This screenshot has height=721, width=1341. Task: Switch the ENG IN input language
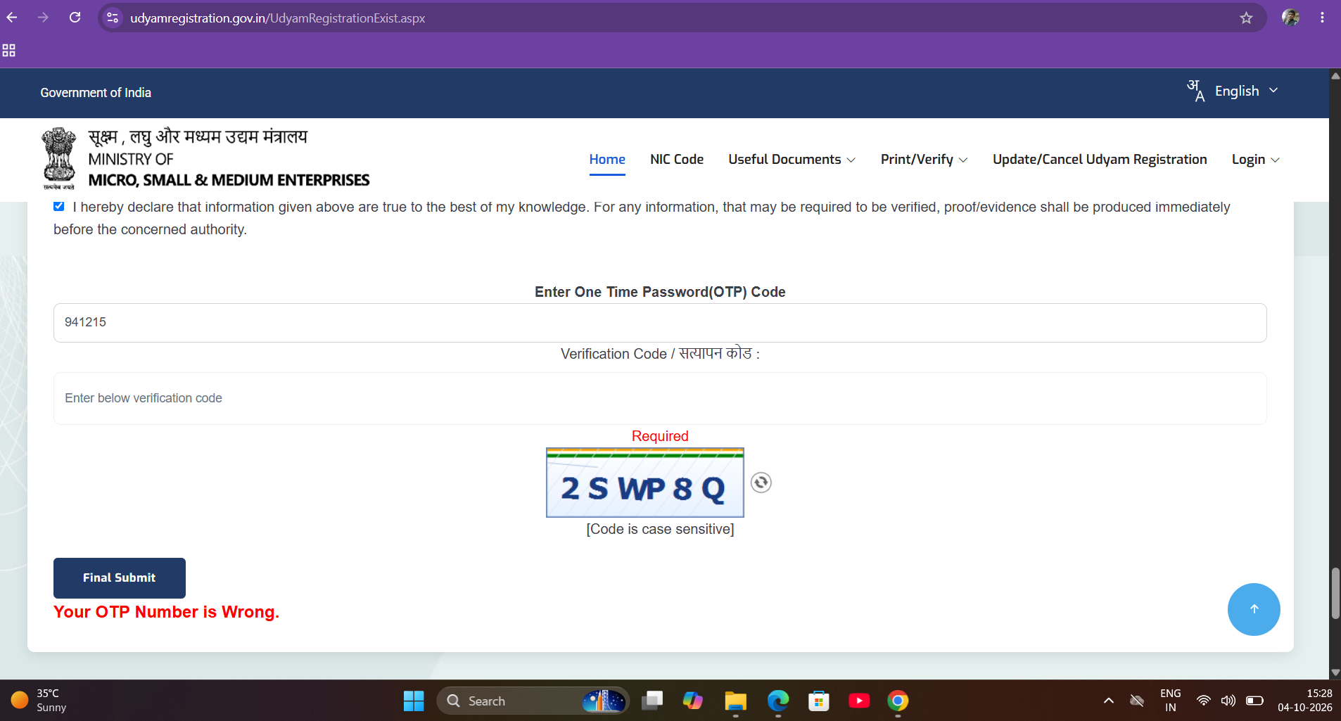coord(1170,701)
